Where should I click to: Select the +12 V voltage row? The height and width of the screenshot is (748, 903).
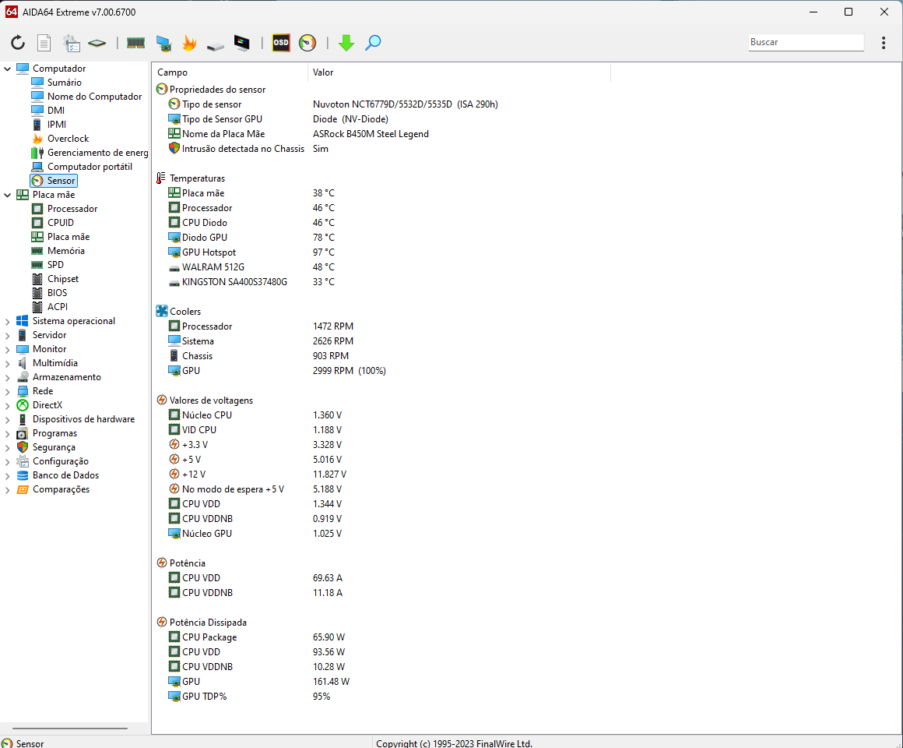click(257, 475)
